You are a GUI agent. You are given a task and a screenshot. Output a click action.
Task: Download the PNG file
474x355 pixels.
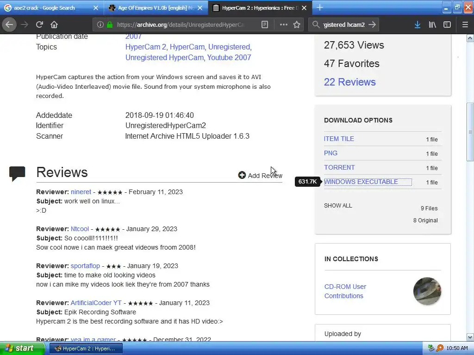[x=331, y=153]
